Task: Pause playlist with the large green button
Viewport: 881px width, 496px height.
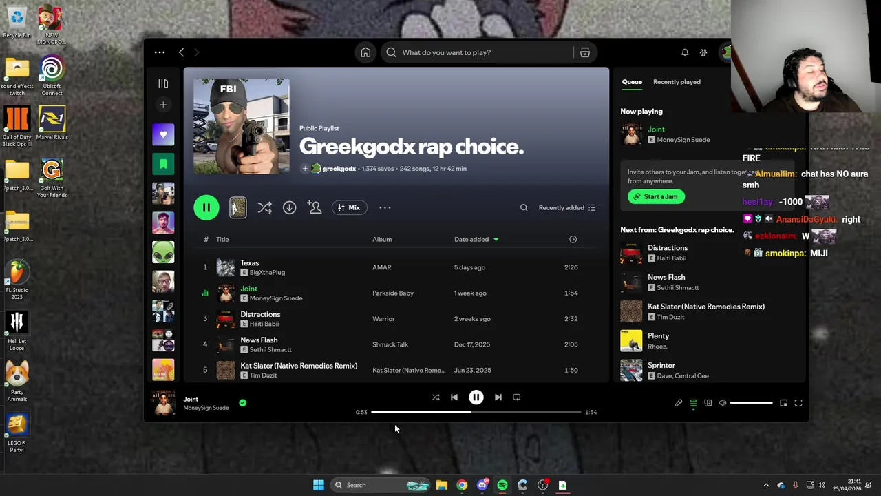Action: click(x=206, y=207)
